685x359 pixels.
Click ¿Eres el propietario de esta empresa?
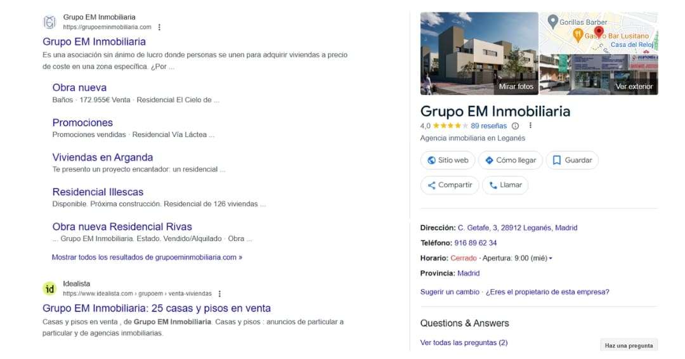pos(547,292)
